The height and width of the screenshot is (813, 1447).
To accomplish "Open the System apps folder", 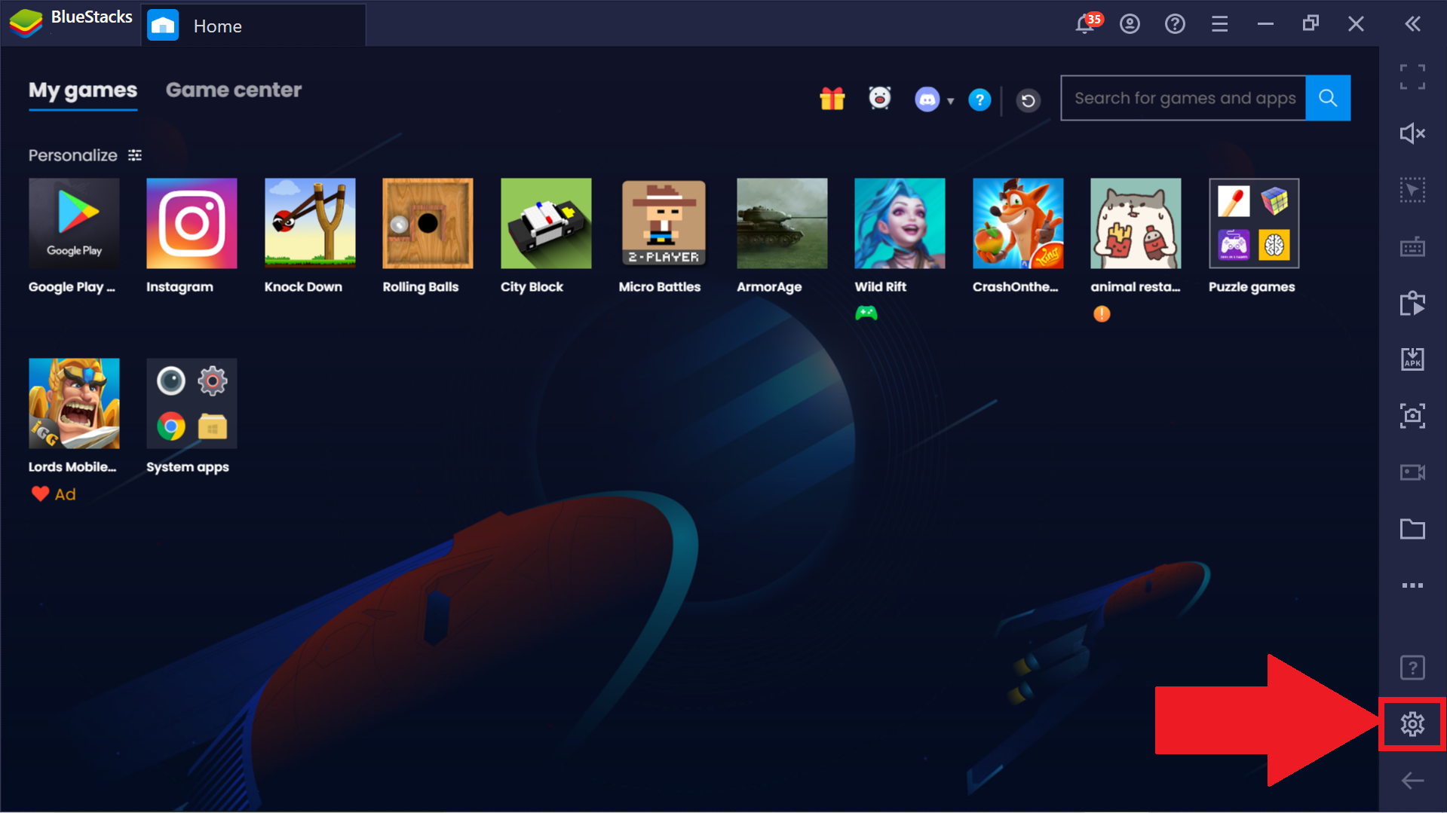I will (x=191, y=403).
